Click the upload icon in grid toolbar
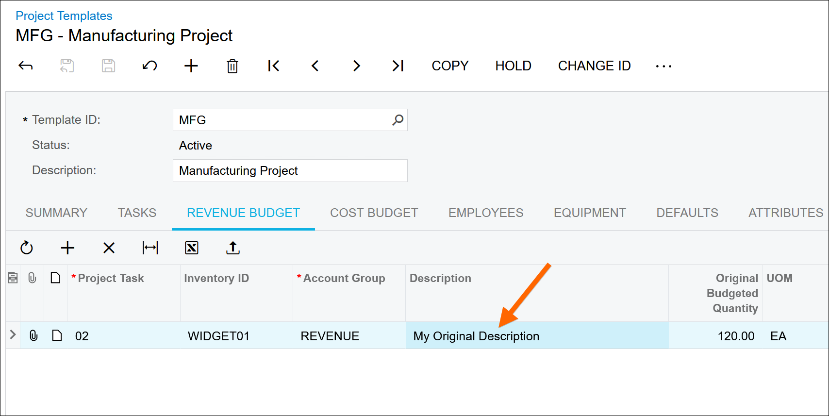 pyautogui.click(x=233, y=248)
